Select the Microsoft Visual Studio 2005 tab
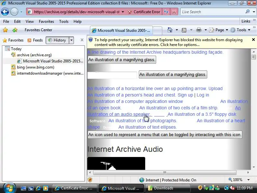The height and width of the screenshot is (193, 257). click(121, 30)
